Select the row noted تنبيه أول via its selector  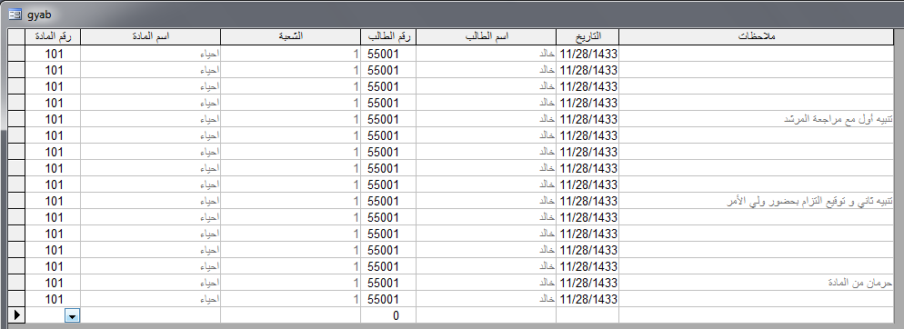click(16, 119)
